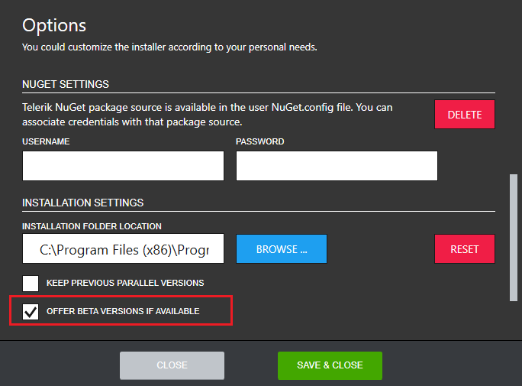Click the vertical scrollbar thumb

(513, 237)
